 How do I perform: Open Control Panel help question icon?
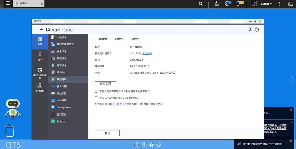coord(257,30)
